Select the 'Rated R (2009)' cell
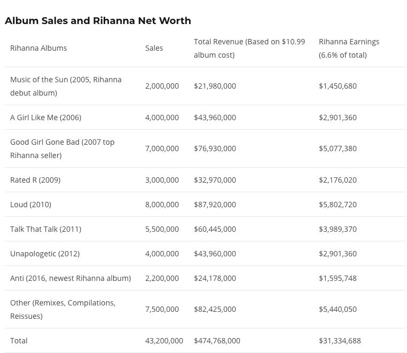407x353 pixels. pyautogui.click(x=35, y=180)
